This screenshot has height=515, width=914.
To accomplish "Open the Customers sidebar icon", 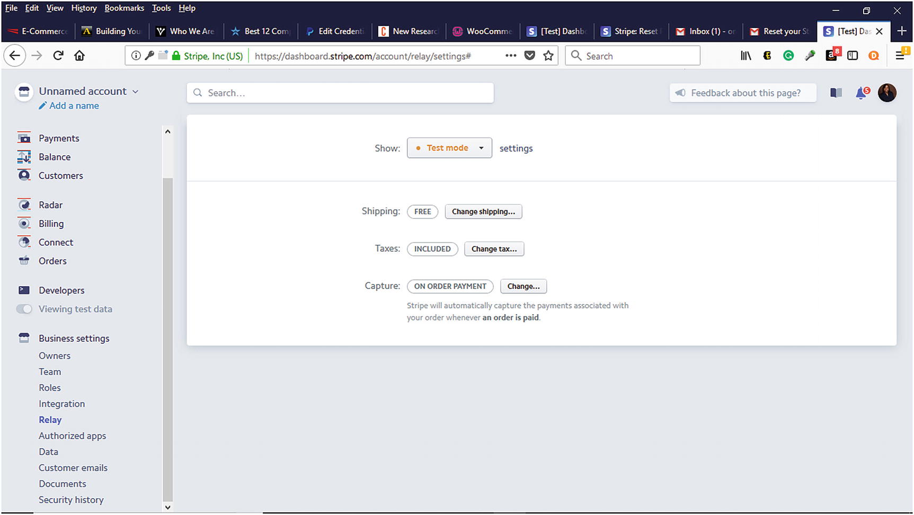I will point(24,175).
